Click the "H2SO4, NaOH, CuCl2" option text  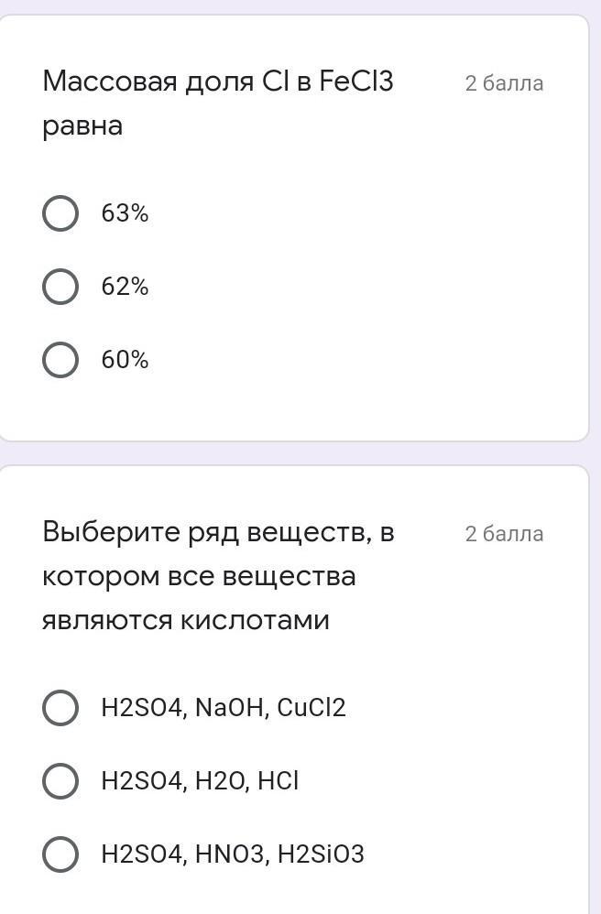click(224, 708)
